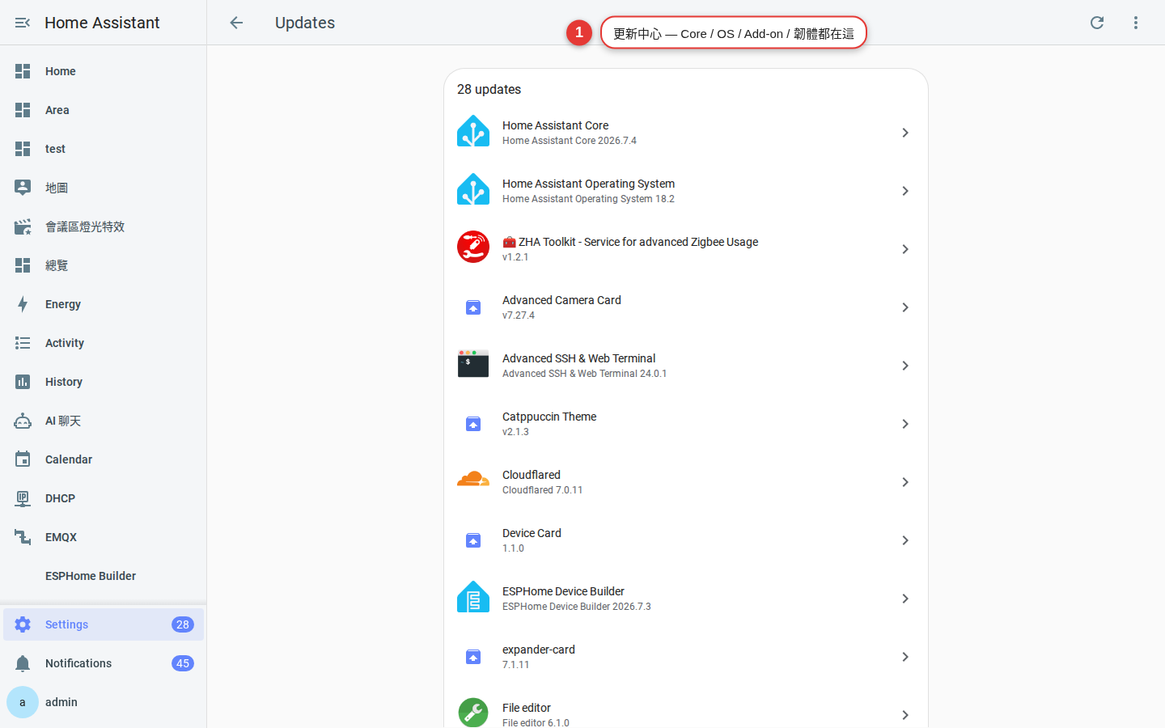Viewport: 1165px width, 728px height.
Task: Click the Home Assistant sidebar title
Action: 102,23
